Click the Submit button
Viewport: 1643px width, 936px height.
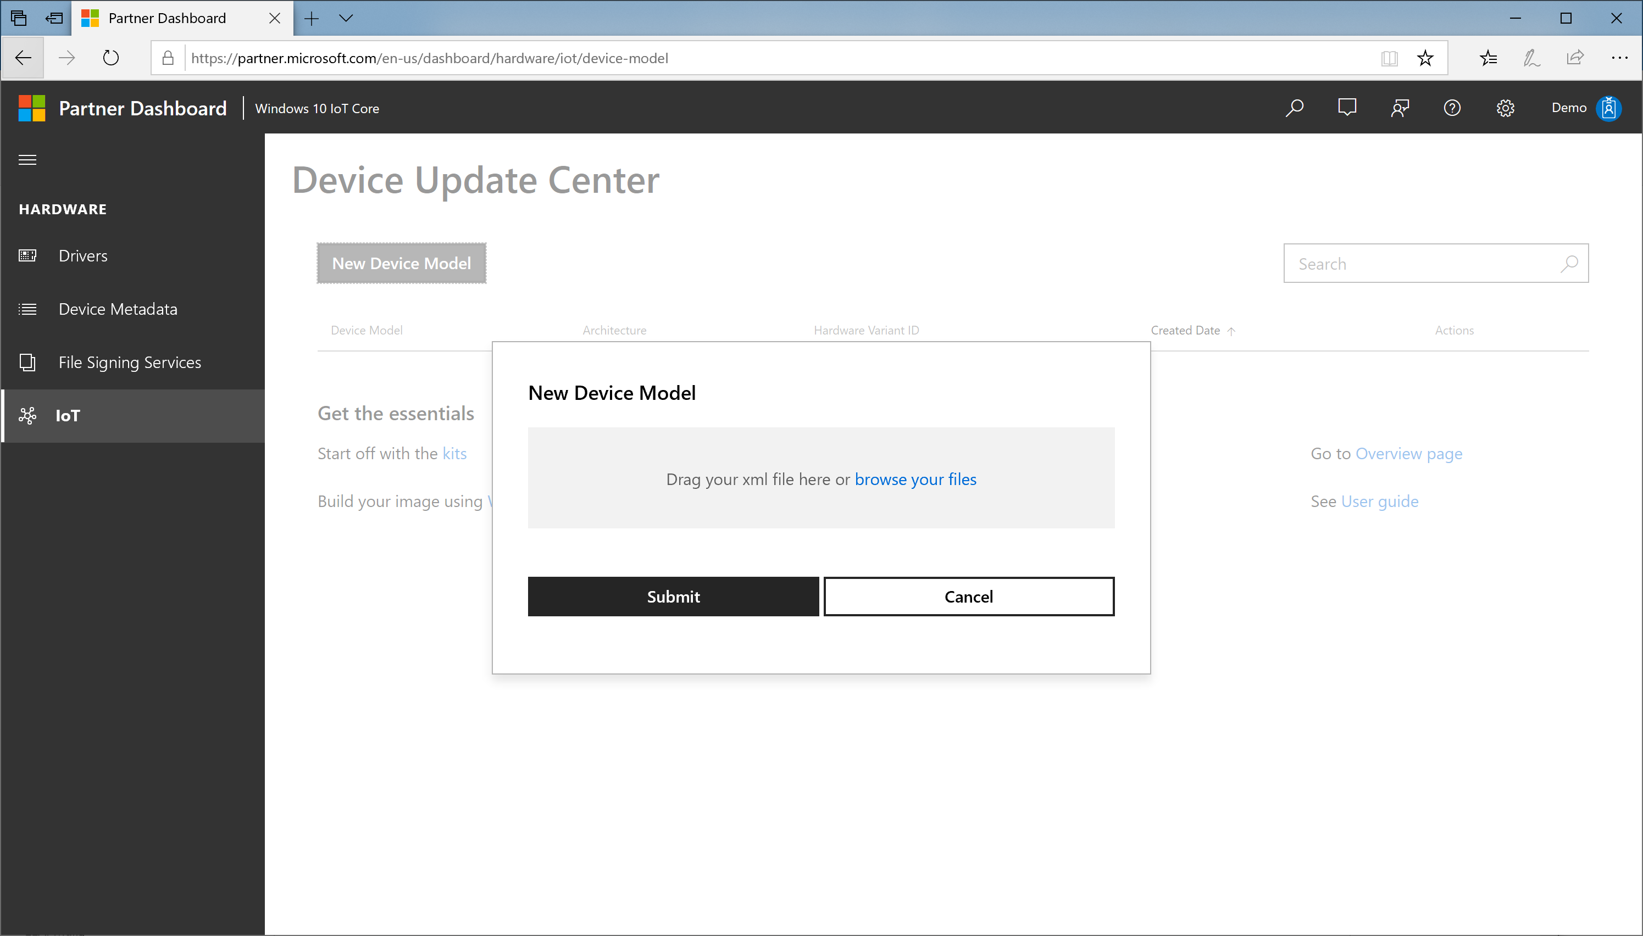(x=673, y=597)
